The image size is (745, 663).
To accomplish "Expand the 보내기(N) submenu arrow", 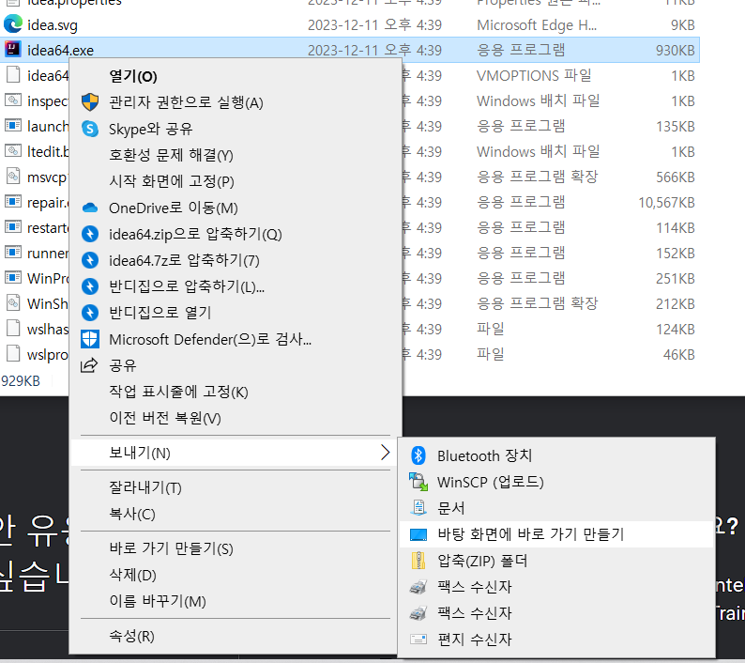I will pyautogui.click(x=386, y=453).
